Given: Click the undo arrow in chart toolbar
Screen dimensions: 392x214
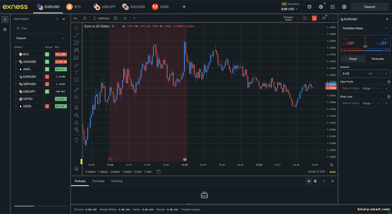Looking at the screenshot, I should click(x=135, y=18).
